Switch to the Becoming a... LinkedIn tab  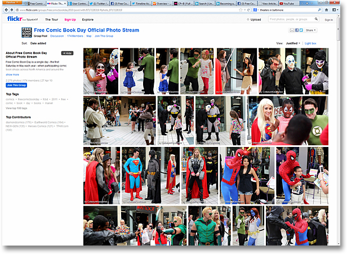coord(225,3)
